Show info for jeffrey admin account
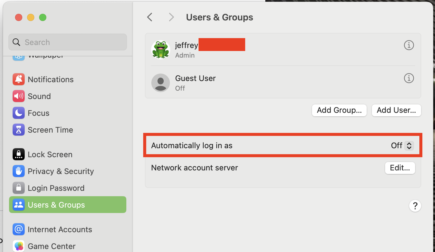Image resolution: width=435 pixels, height=252 pixels. 409,45
